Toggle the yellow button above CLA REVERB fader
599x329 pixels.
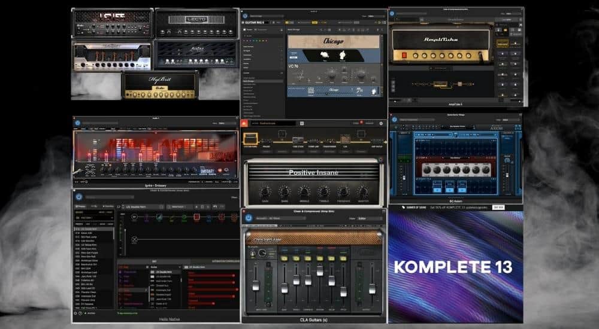pos(320,258)
